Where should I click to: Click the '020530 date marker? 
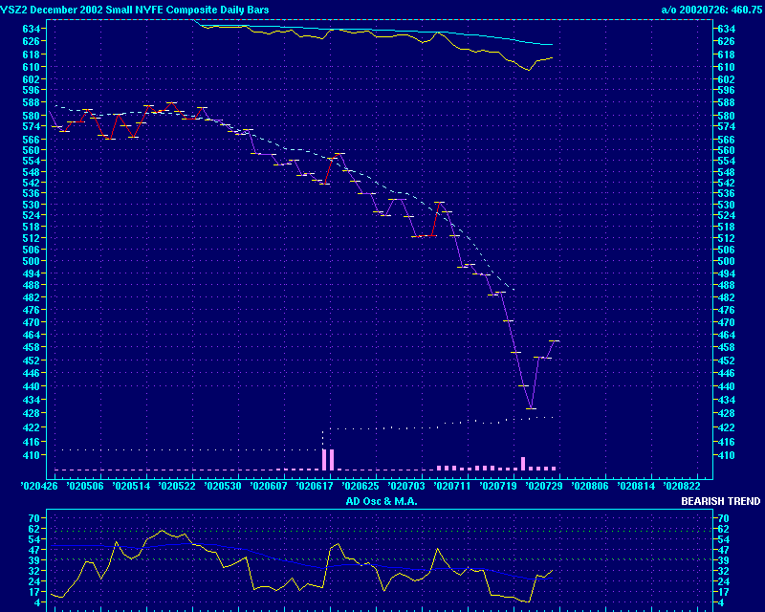(220, 486)
